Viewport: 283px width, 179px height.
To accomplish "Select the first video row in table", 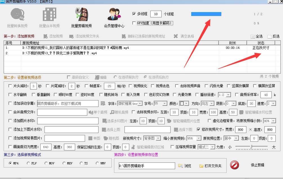I will 142,48.
